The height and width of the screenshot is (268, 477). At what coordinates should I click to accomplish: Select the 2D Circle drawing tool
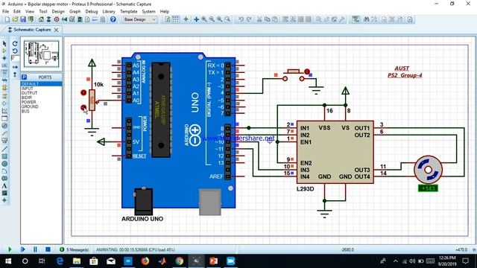(4, 164)
